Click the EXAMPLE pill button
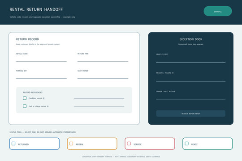Image resolution: width=242 pixels, height=161 pixels. [x=218, y=11]
